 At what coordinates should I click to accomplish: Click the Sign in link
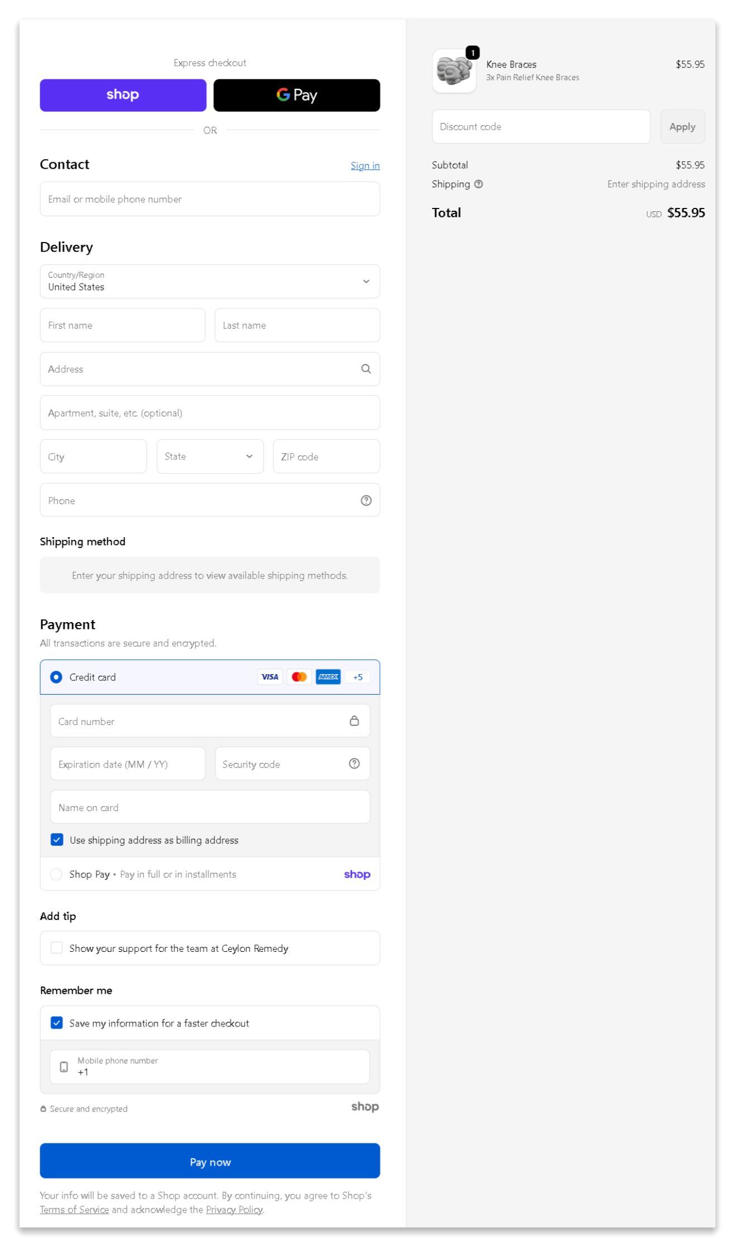[365, 165]
